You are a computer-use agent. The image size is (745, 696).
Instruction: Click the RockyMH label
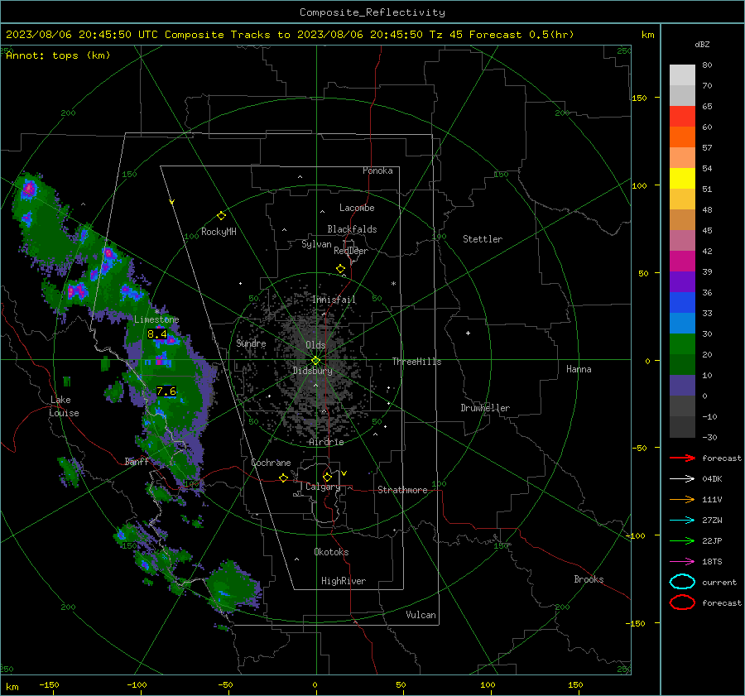[219, 232]
